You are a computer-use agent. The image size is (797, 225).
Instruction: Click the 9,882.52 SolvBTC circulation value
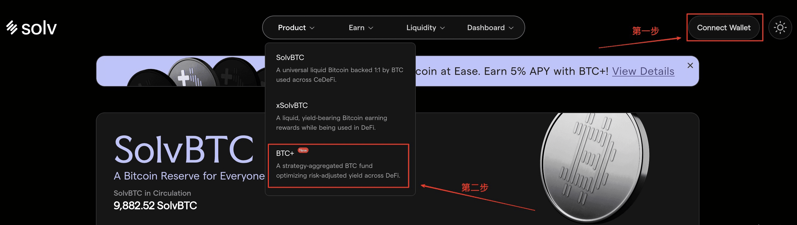pos(155,206)
